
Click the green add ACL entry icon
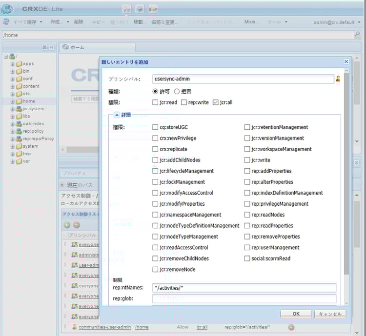click(67, 225)
